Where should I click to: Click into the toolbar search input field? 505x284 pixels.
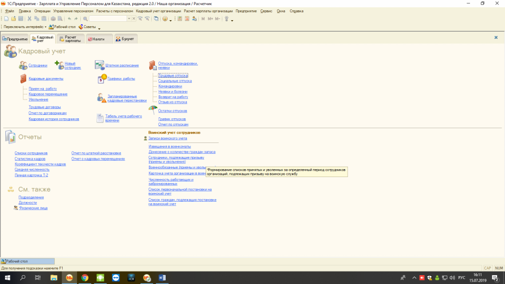(108, 19)
